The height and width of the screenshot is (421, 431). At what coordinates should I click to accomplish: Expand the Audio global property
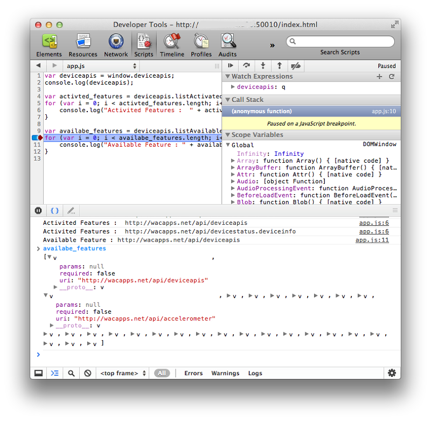pyautogui.click(x=233, y=181)
